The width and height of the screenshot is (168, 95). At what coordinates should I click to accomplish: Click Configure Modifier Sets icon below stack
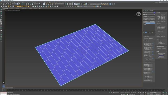152,32
